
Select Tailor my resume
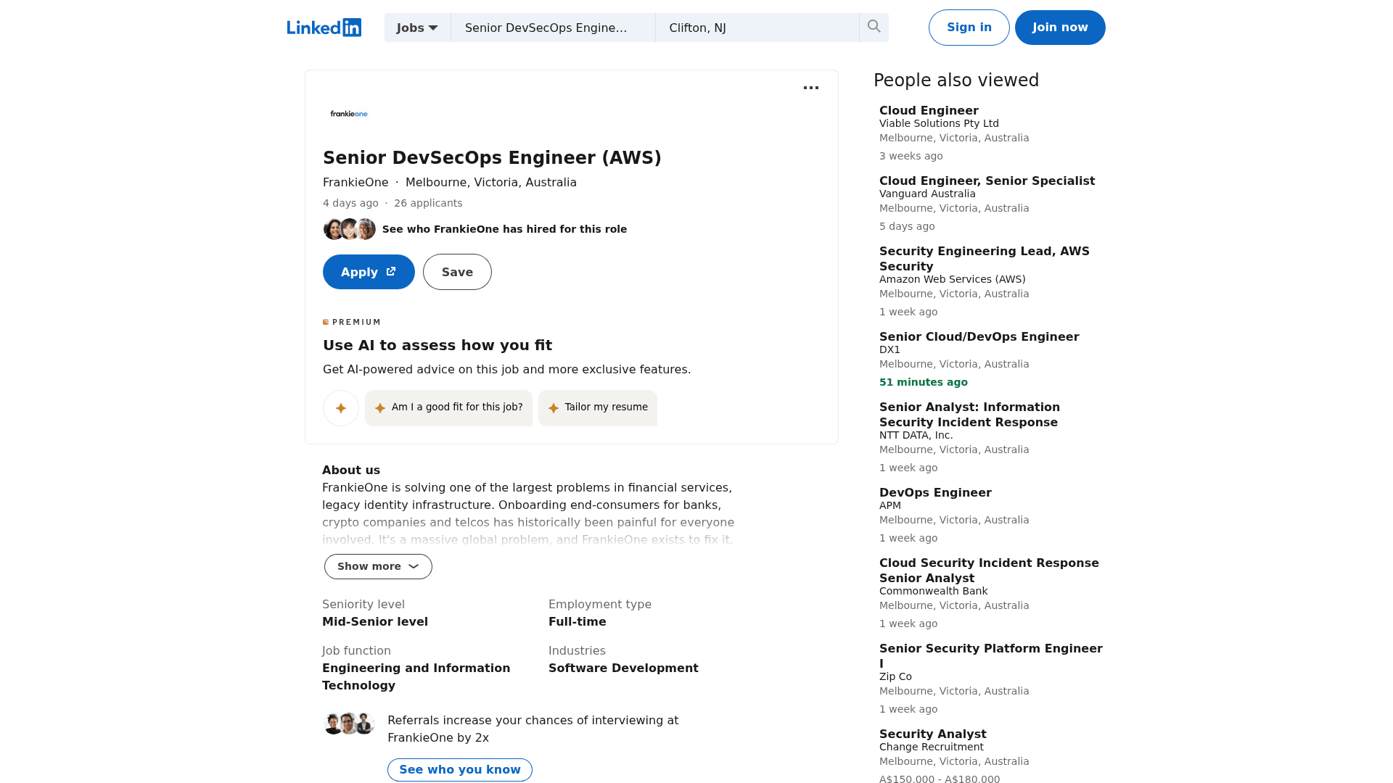click(x=598, y=408)
